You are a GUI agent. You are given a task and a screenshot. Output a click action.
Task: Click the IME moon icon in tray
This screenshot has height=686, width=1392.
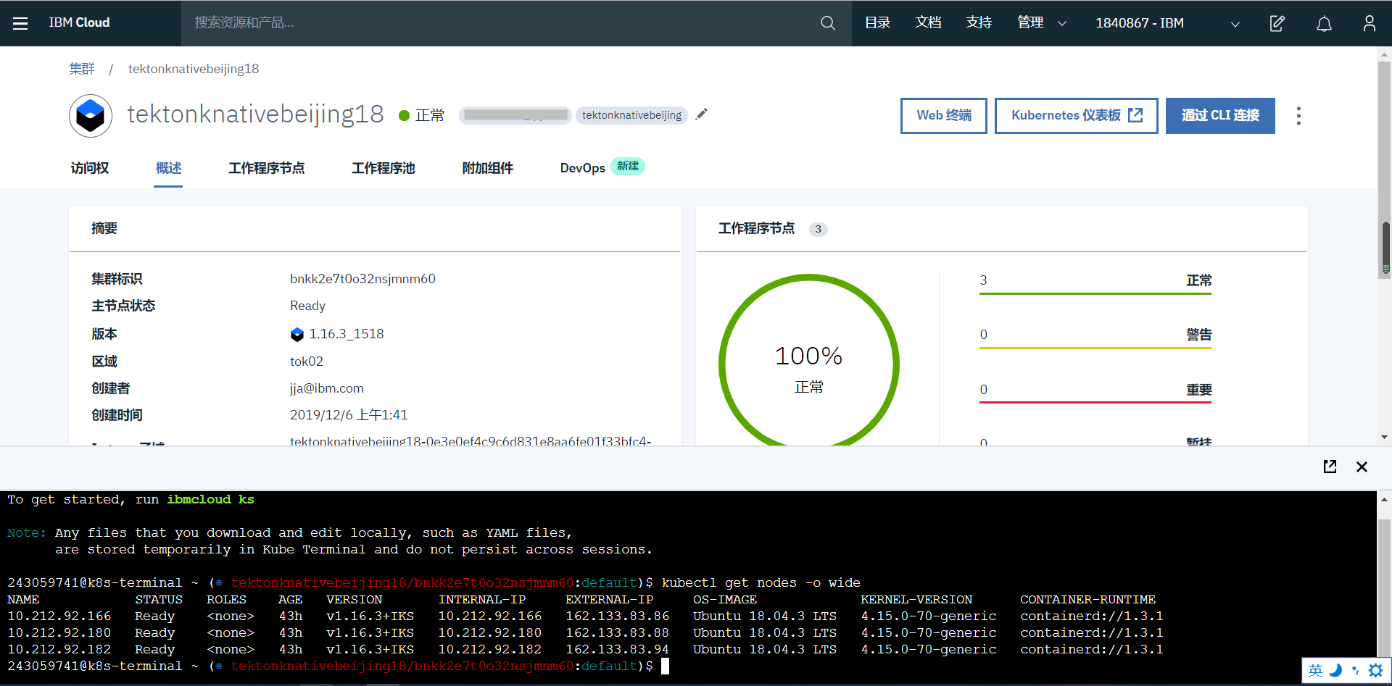tap(1336, 671)
